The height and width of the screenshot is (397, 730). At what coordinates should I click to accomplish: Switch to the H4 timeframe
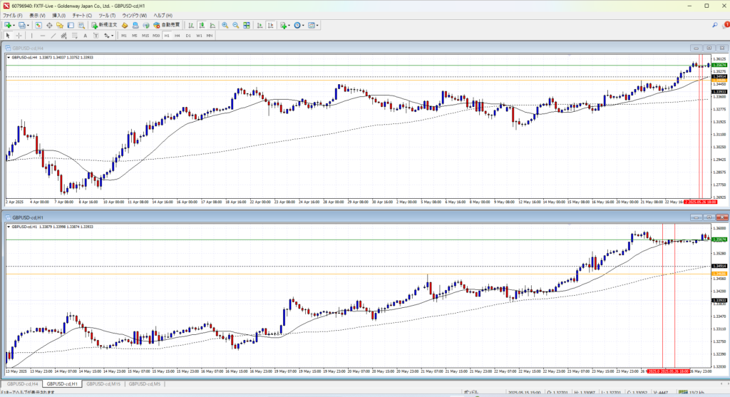[x=177, y=35]
